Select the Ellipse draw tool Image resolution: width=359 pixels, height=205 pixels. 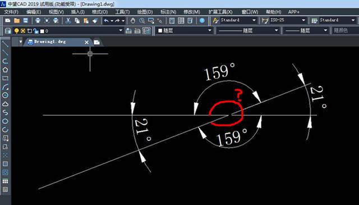[5, 121]
